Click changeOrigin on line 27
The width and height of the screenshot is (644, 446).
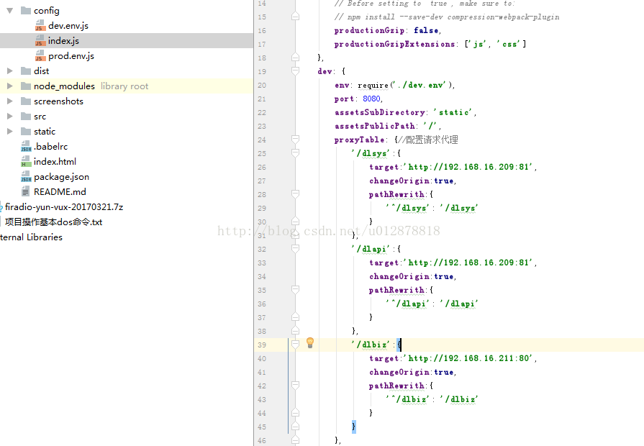coord(399,181)
